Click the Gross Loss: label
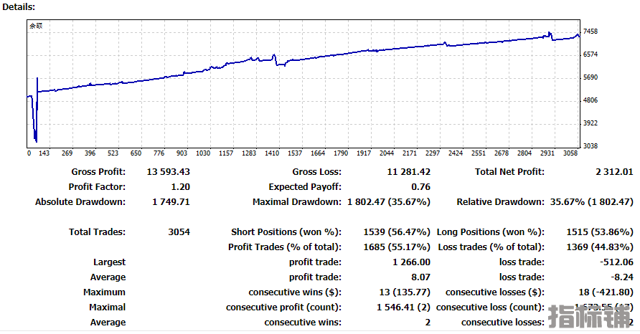 click(316, 172)
